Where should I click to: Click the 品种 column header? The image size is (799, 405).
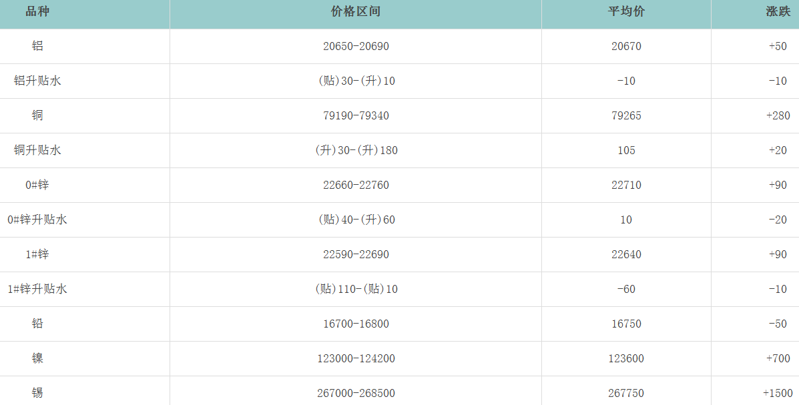(37, 12)
